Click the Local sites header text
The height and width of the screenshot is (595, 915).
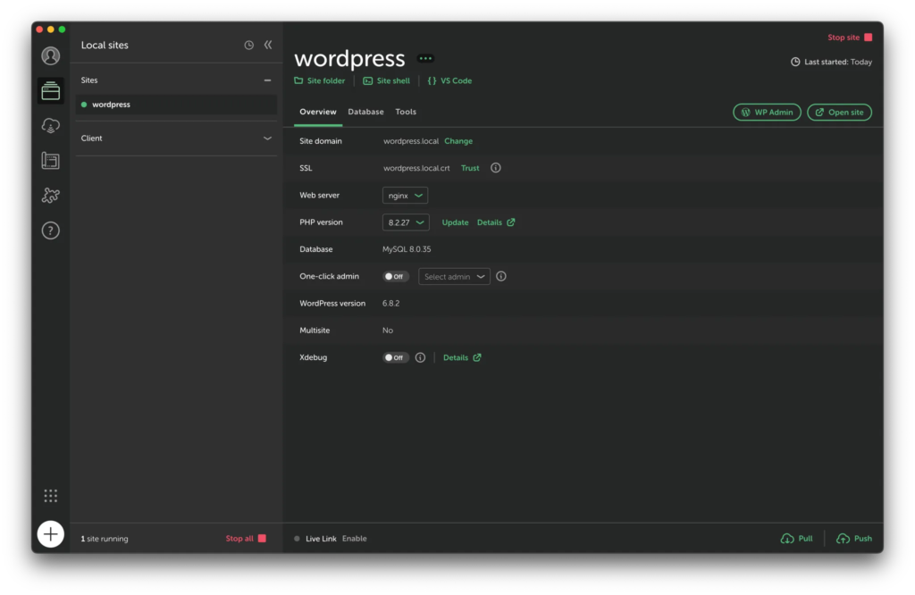(105, 45)
